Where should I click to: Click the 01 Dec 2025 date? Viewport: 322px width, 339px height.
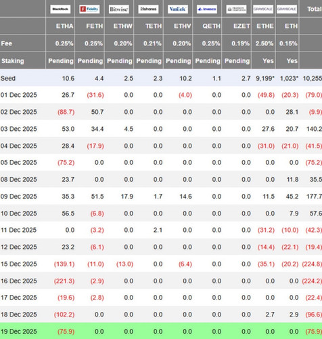pos(18,95)
